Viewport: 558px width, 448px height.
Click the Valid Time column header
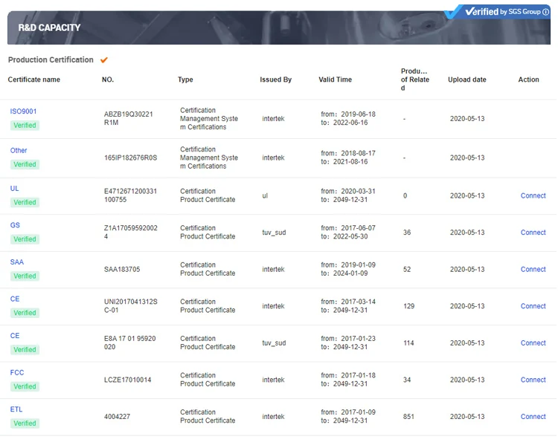pos(335,79)
